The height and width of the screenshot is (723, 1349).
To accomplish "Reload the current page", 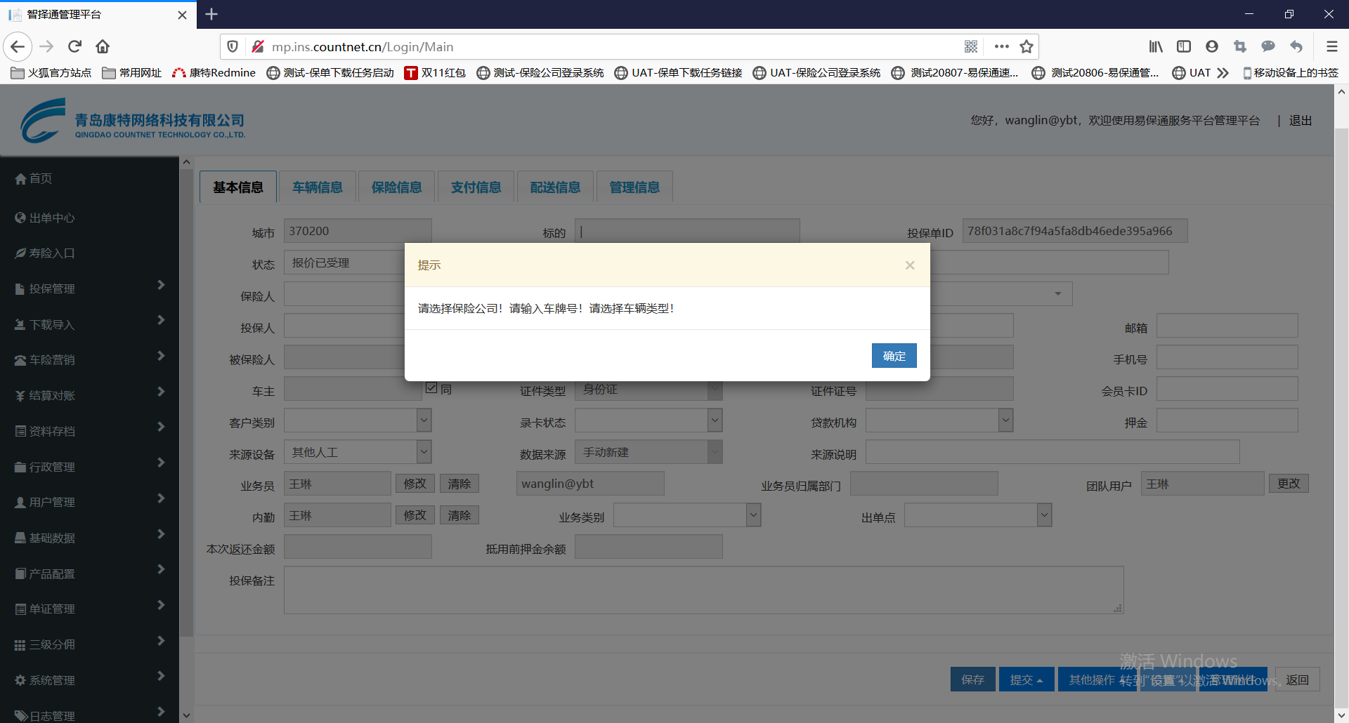I will 74,47.
